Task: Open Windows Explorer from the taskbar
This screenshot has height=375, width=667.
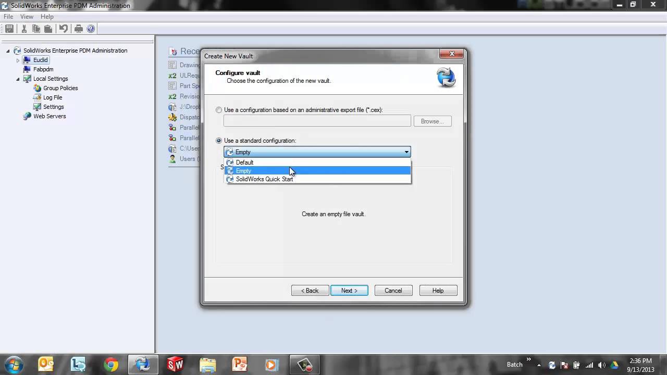Action: [207, 365]
